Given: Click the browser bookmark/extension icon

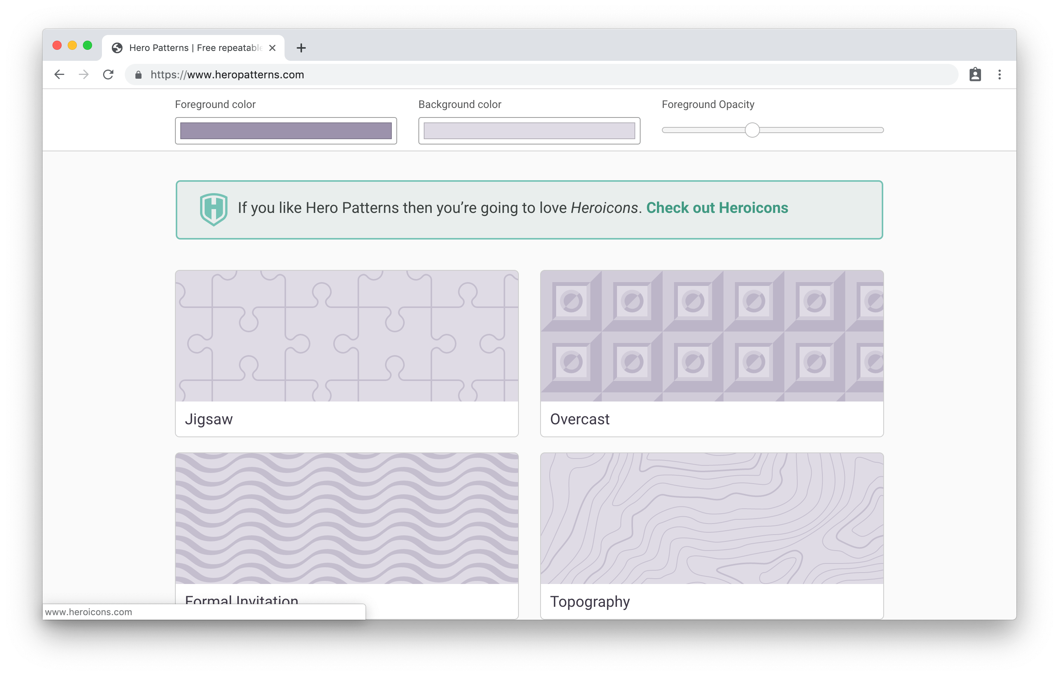Looking at the screenshot, I should (974, 75).
